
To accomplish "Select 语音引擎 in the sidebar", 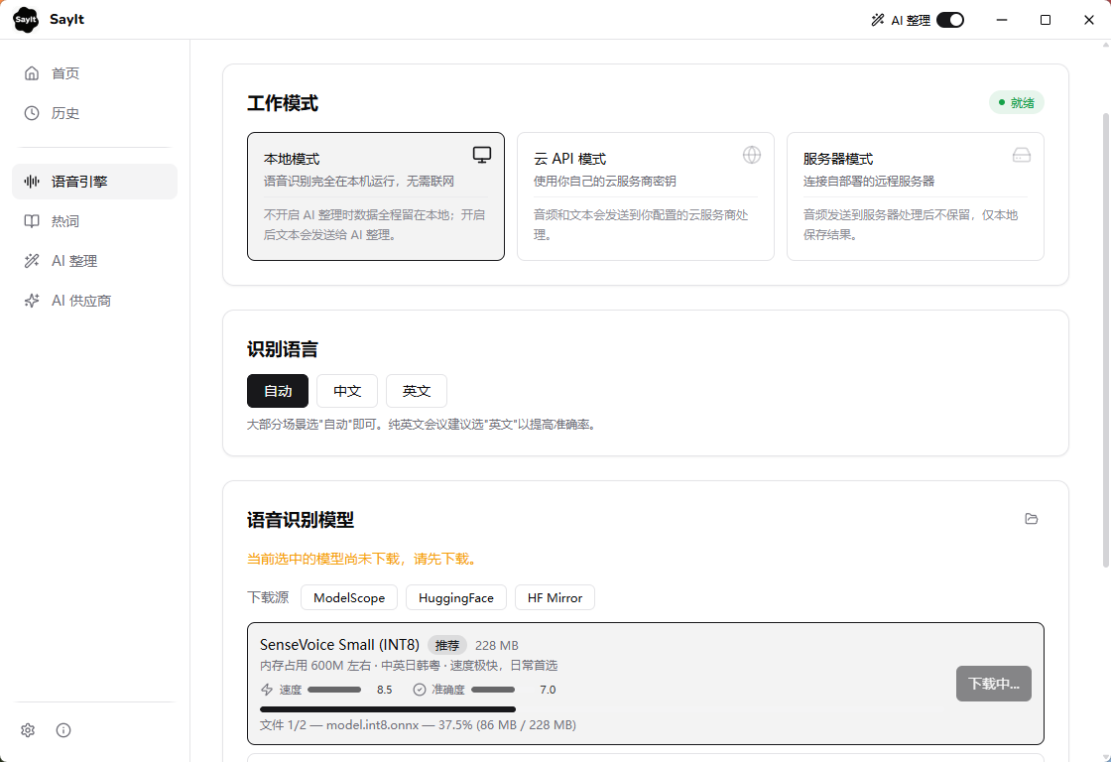I will coord(95,182).
